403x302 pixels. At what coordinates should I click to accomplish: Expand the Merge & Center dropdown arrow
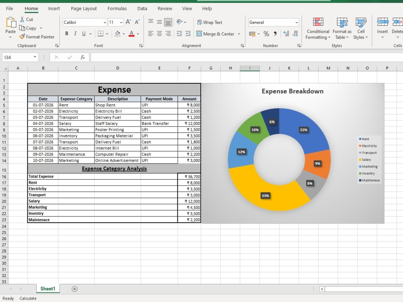click(239, 34)
